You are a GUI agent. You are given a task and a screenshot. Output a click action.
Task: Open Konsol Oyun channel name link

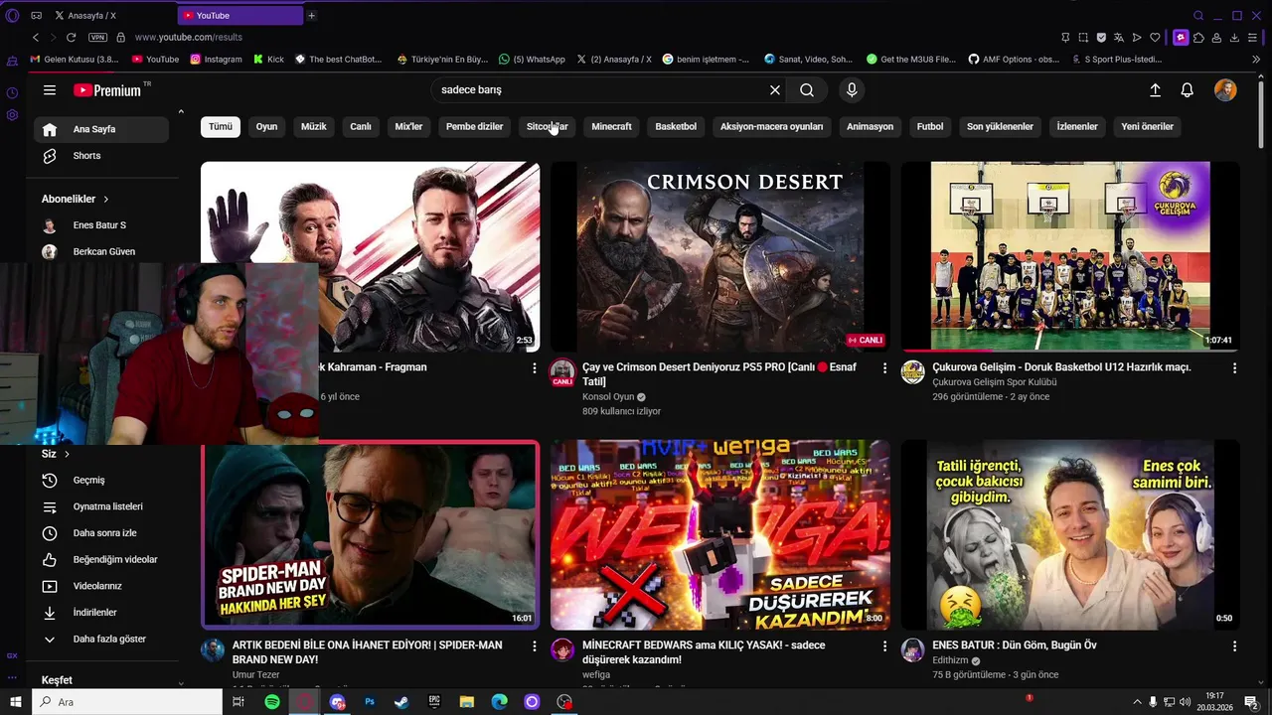coord(608,396)
